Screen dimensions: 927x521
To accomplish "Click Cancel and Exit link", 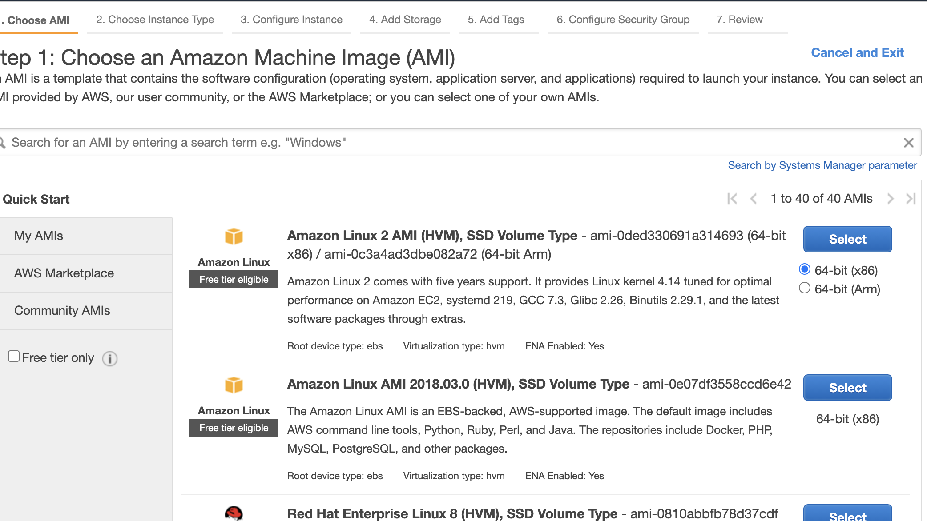I will [x=857, y=52].
